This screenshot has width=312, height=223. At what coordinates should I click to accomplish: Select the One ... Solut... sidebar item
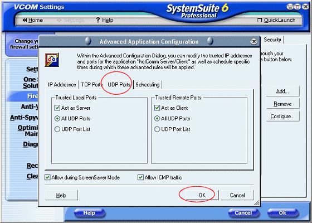tap(31, 83)
